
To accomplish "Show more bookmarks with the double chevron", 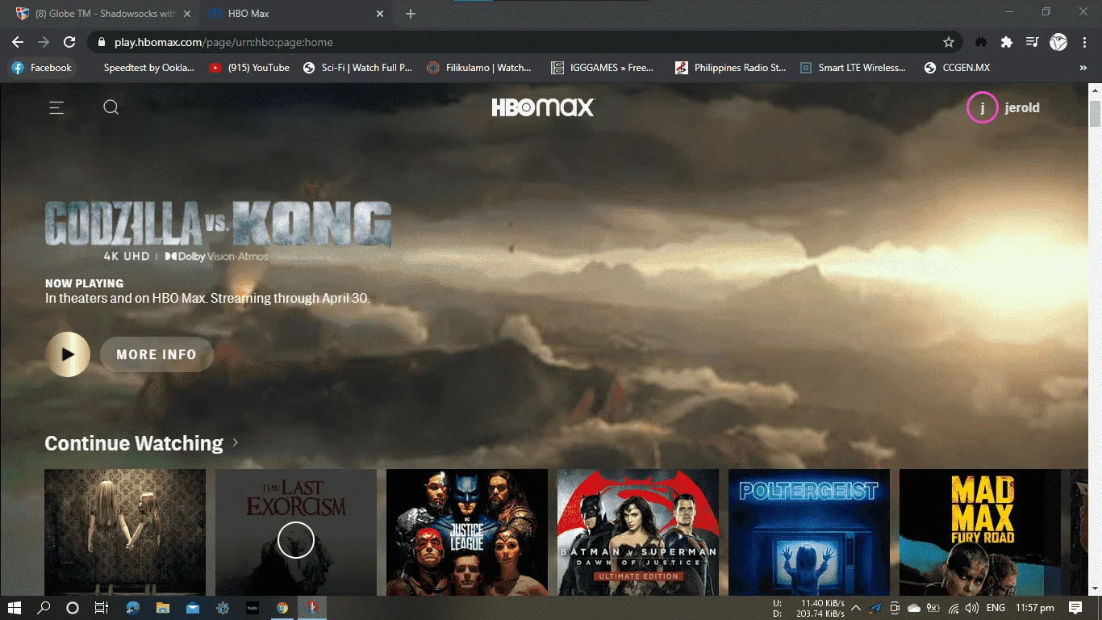I will (1083, 68).
